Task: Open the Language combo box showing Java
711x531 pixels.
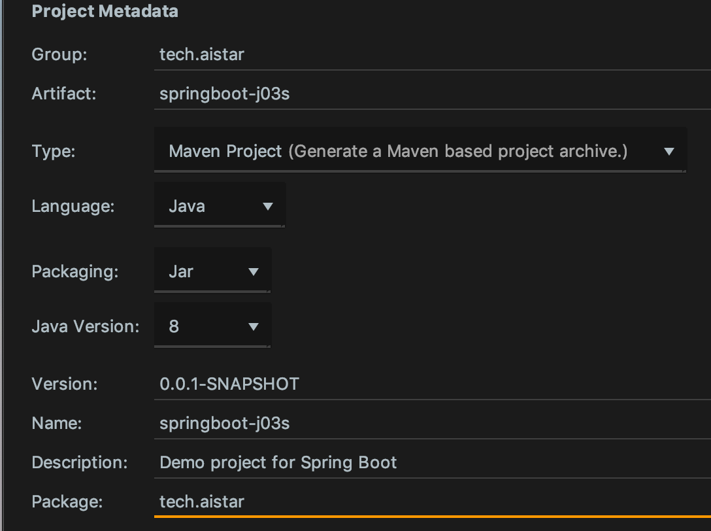Action: pos(220,205)
